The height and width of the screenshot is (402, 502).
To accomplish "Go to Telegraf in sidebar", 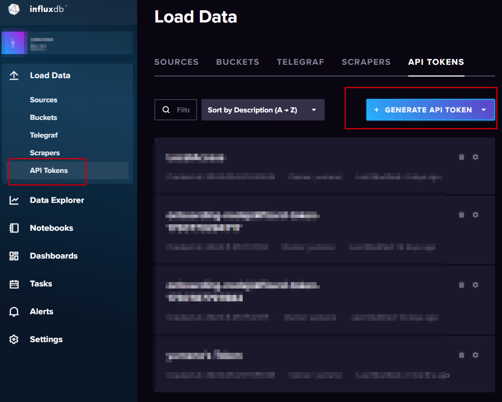I will point(44,135).
